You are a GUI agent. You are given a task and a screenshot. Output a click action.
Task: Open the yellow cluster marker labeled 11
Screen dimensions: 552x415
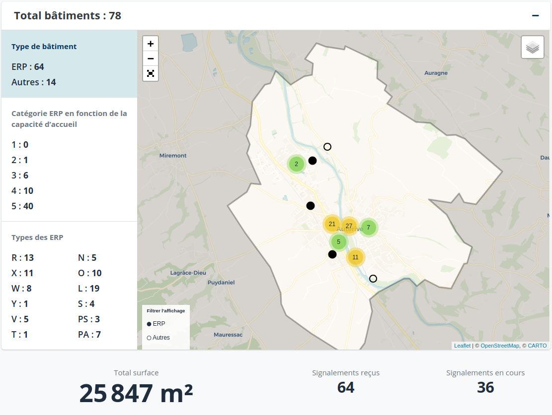click(x=355, y=257)
